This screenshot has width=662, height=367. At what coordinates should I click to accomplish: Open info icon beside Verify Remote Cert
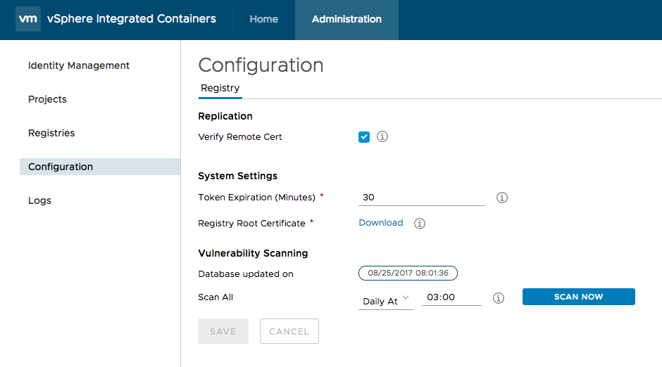tap(382, 136)
